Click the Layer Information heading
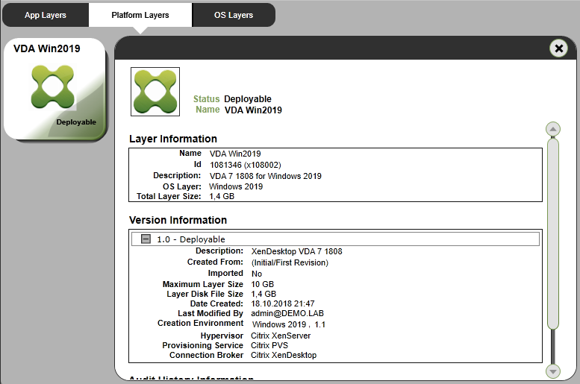This screenshot has width=580, height=384. pyautogui.click(x=173, y=139)
